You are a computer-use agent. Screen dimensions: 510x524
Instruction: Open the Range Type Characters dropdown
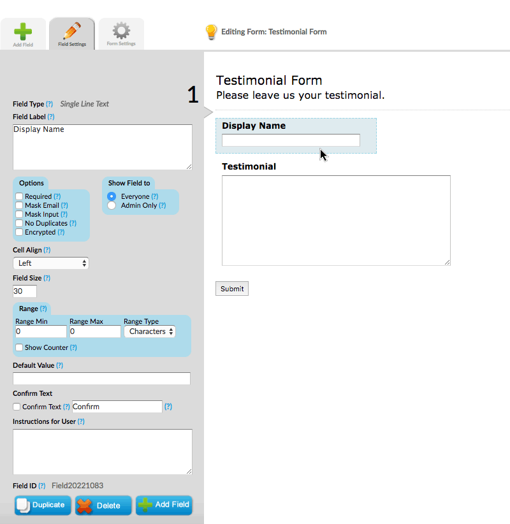click(150, 331)
